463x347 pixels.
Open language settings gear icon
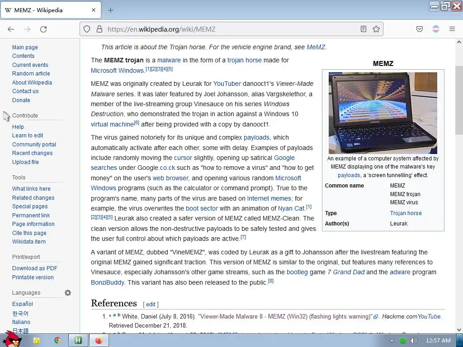pyautogui.click(x=68, y=293)
